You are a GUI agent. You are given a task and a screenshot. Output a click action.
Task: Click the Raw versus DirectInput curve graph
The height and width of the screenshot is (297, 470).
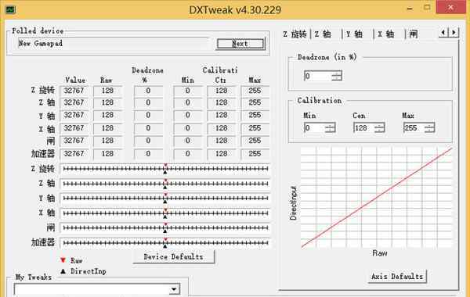377,198
